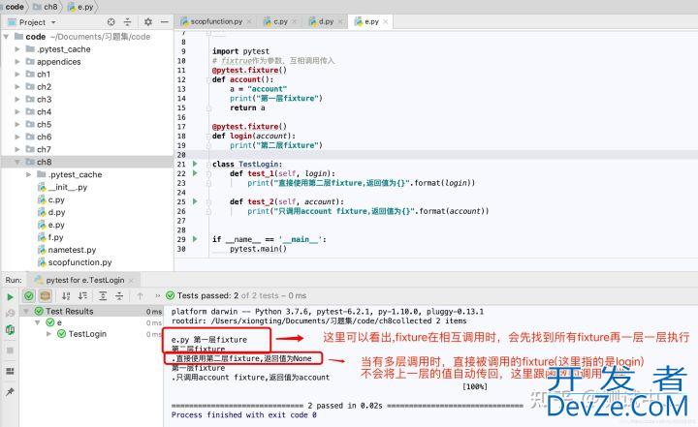This screenshot has height=427, width=698.
Task: Click the e.py breadcrumb in navigation bar
Action: [80, 7]
